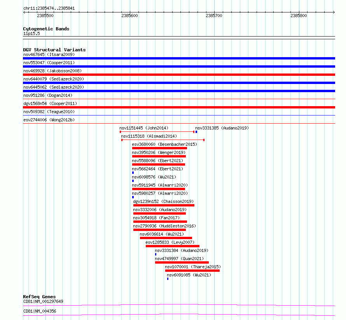346x320 pixels.
Task: Click the red dgv1239n152 Chaisson2019 bar
Action: [164, 205]
